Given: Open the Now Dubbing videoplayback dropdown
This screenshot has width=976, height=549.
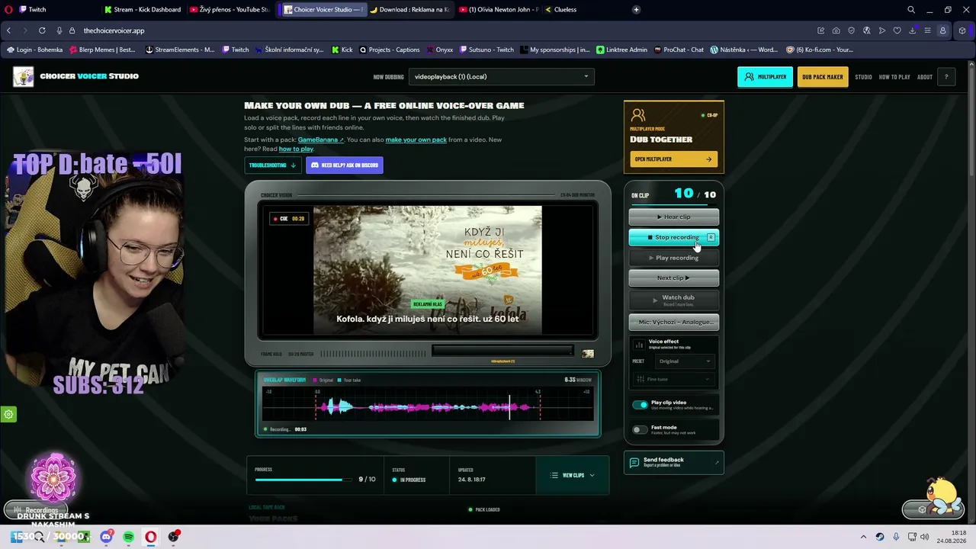Looking at the screenshot, I should click(501, 76).
